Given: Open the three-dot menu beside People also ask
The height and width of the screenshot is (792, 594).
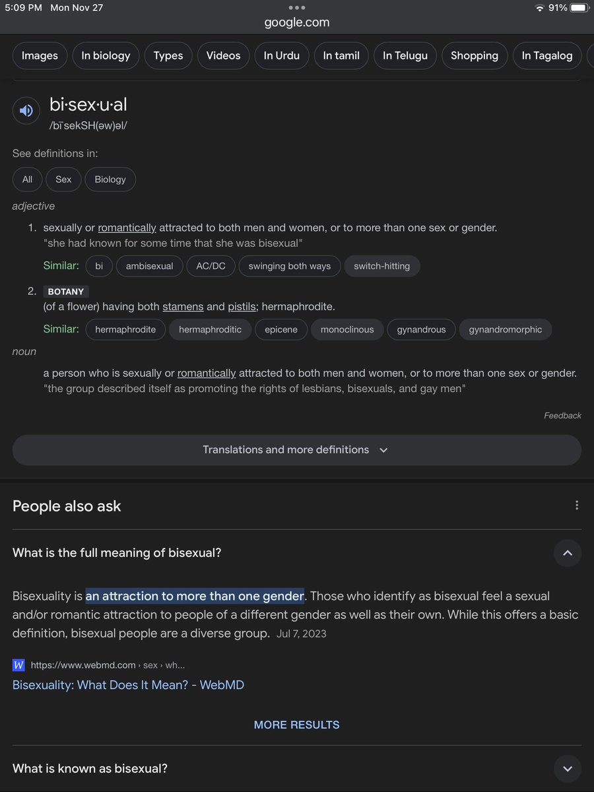Looking at the screenshot, I should click(x=577, y=506).
